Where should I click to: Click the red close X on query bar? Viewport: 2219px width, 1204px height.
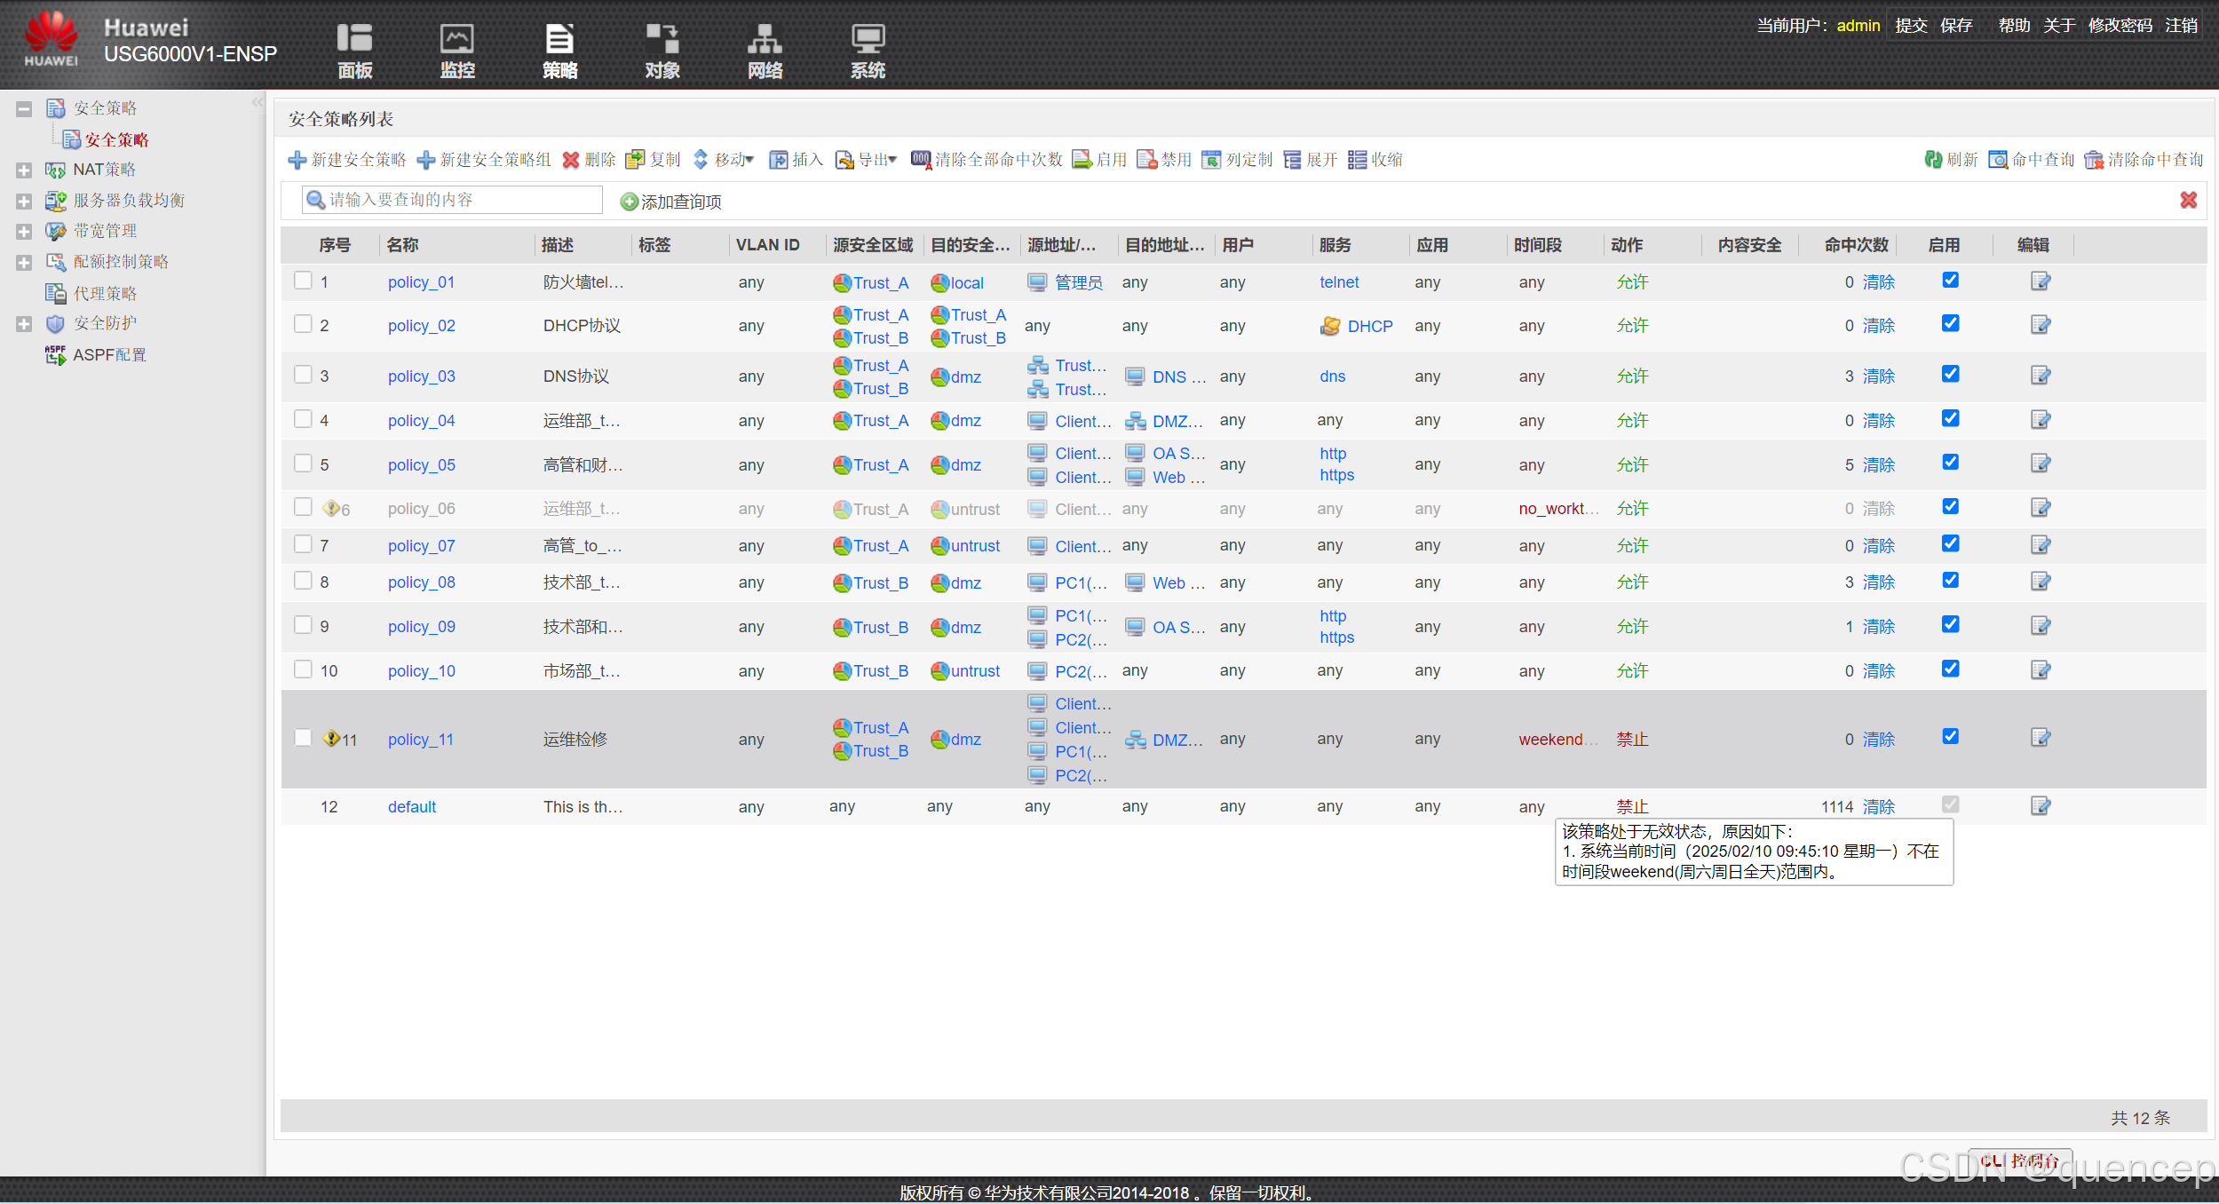coord(2188,201)
